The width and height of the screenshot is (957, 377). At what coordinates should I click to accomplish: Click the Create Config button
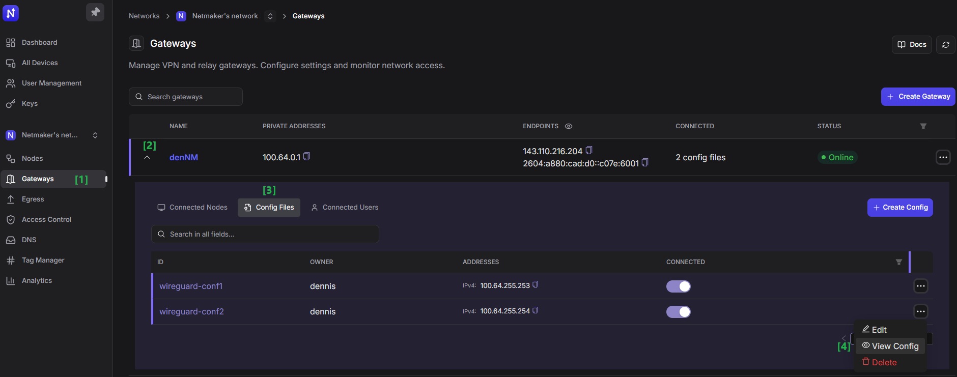[x=899, y=208]
